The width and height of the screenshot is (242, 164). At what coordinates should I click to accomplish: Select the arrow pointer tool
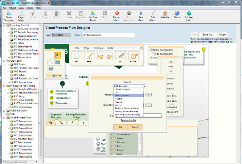[58, 55]
